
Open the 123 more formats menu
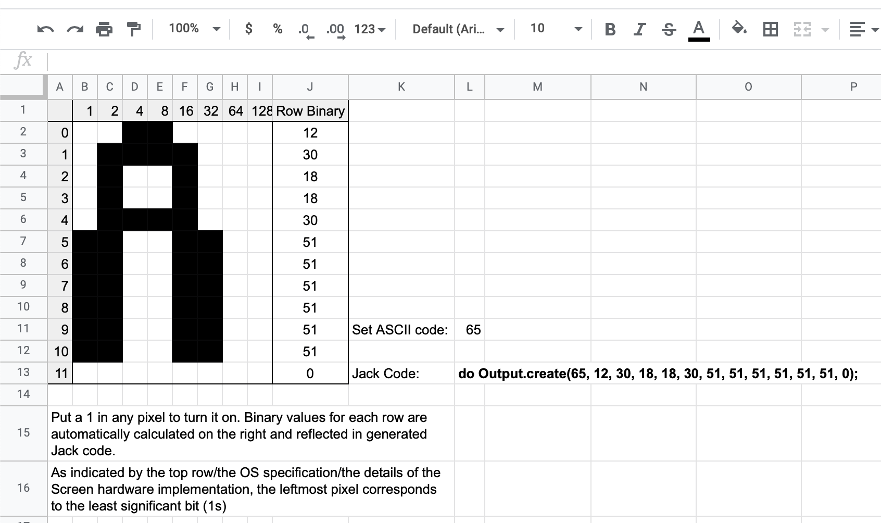click(x=370, y=29)
